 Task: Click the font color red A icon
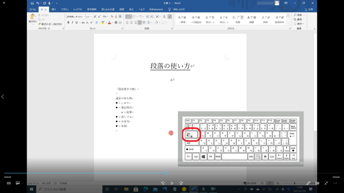tap(109, 22)
